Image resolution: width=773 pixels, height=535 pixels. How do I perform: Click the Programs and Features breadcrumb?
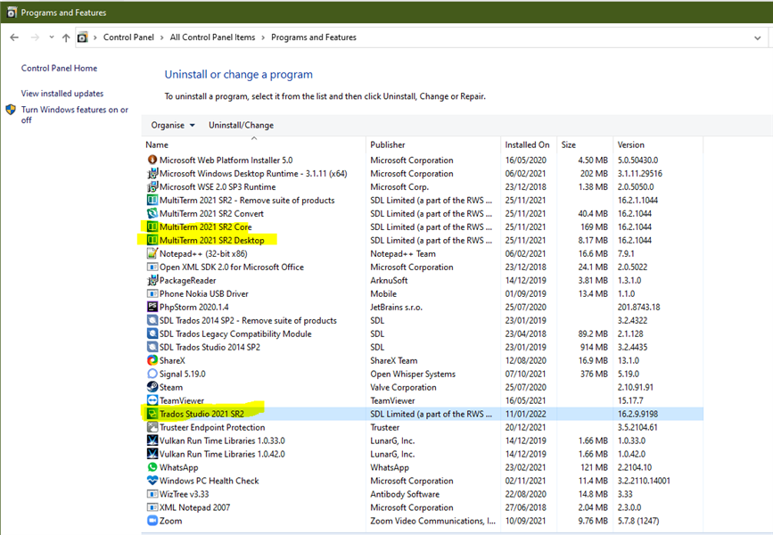coord(314,37)
